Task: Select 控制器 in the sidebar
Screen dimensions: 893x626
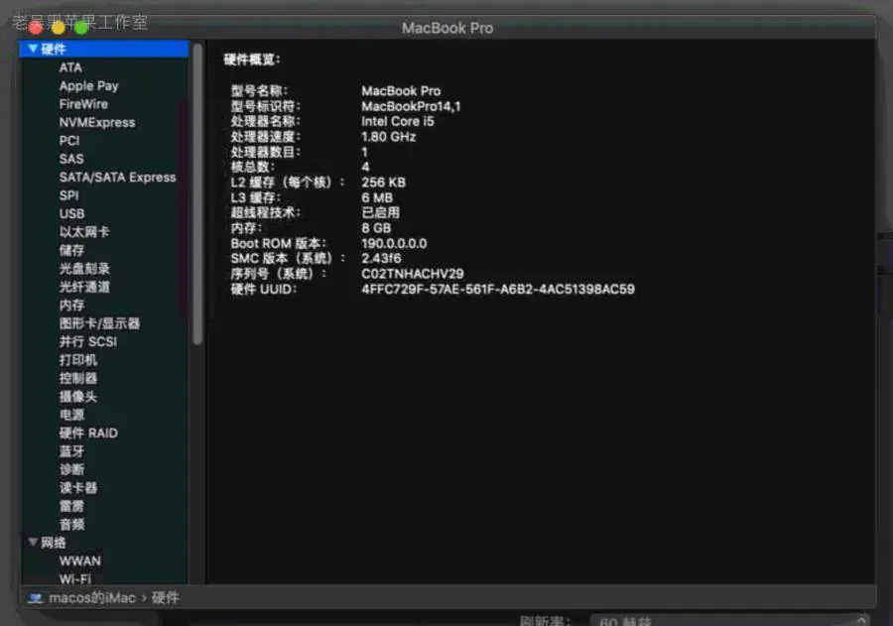Action: (78, 378)
